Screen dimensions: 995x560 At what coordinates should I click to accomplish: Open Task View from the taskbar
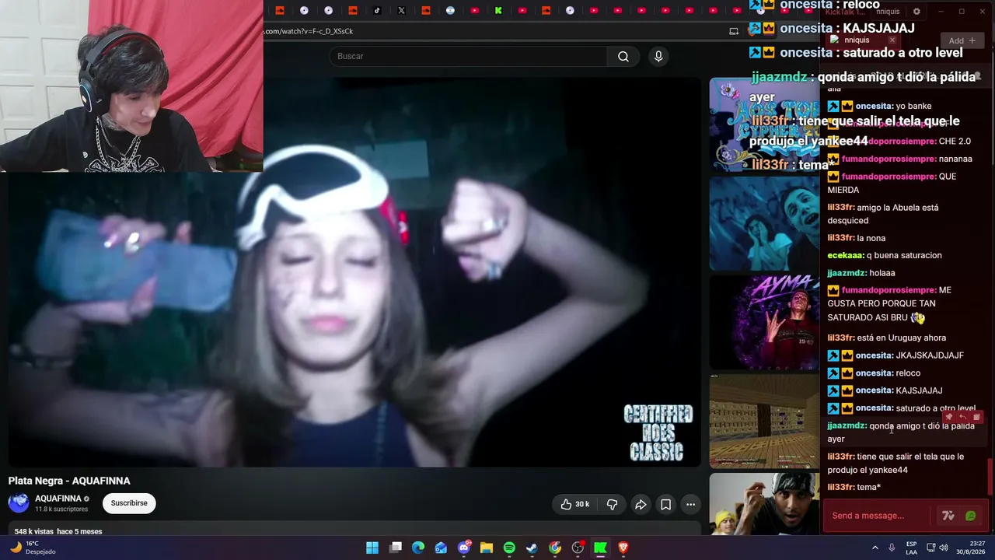[396, 548]
